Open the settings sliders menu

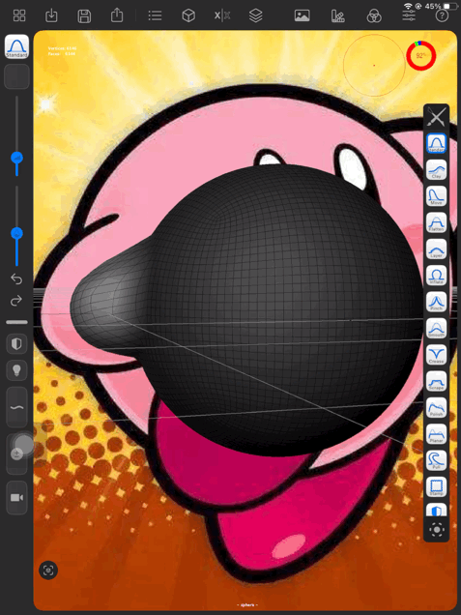pyautogui.click(x=409, y=15)
